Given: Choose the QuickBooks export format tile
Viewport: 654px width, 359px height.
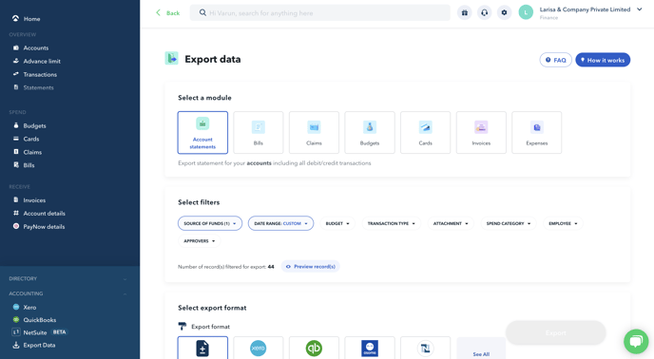Looking at the screenshot, I should click(x=314, y=348).
